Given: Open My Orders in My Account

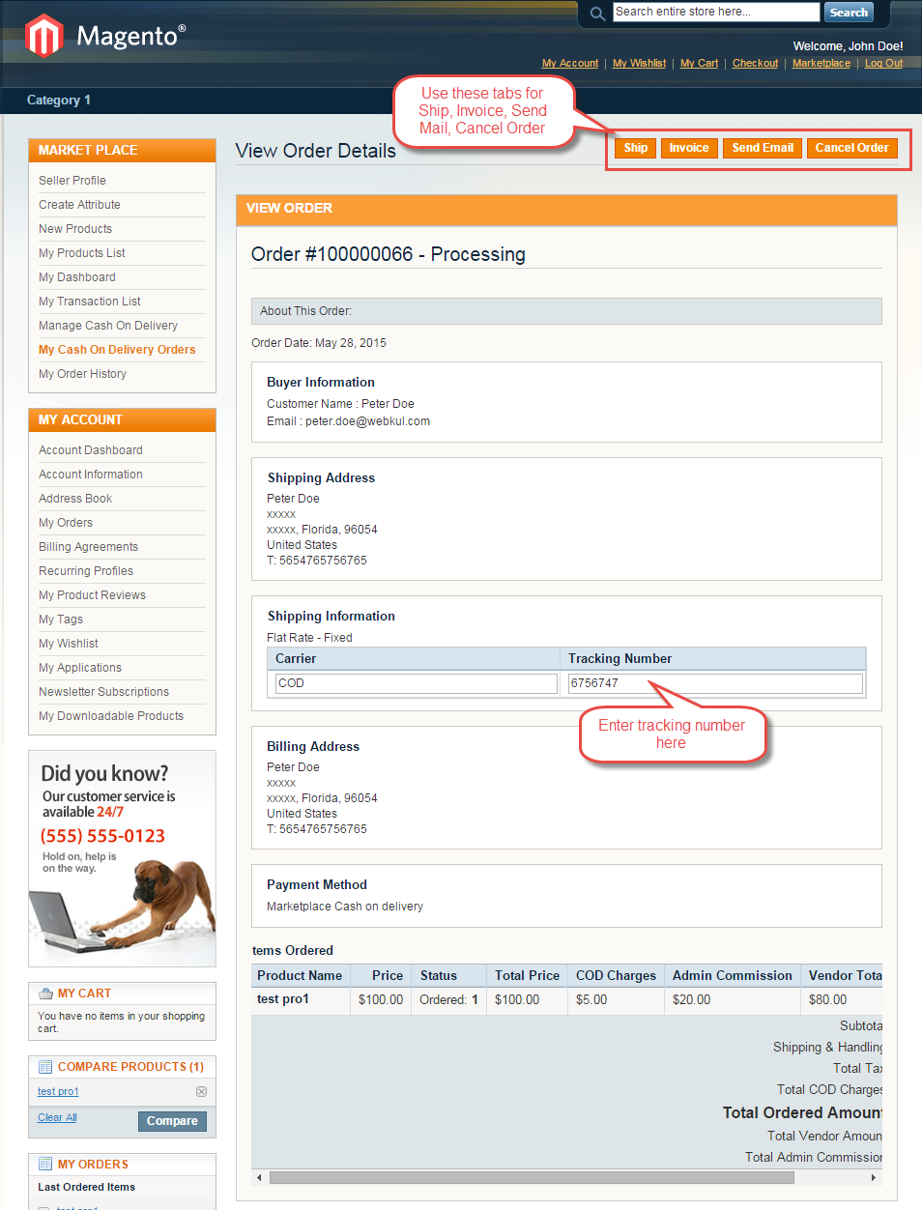Looking at the screenshot, I should [x=66, y=523].
